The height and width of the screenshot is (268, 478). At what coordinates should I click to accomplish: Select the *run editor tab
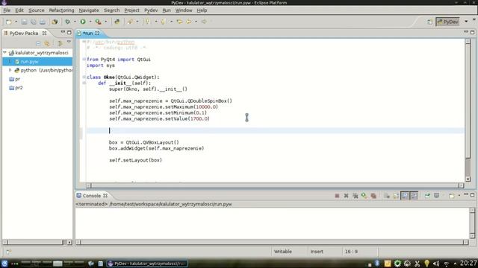88,33
